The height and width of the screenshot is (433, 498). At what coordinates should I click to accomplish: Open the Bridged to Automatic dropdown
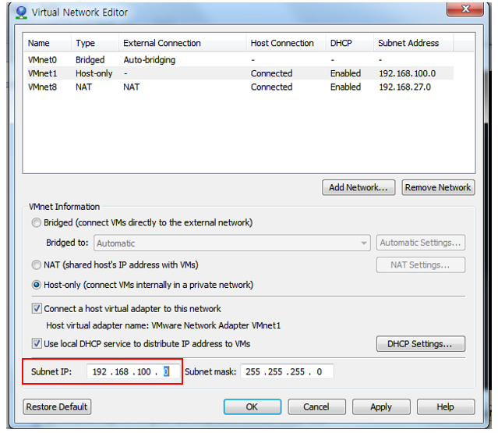[x=232, y=243]
